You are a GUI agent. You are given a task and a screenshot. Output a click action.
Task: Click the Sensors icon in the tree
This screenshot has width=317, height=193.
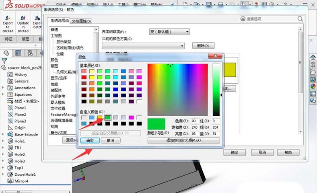[10, 81]
